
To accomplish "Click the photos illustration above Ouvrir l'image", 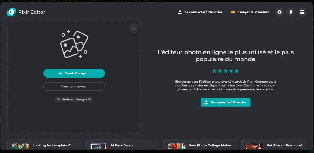I will (x=74, y=44).
